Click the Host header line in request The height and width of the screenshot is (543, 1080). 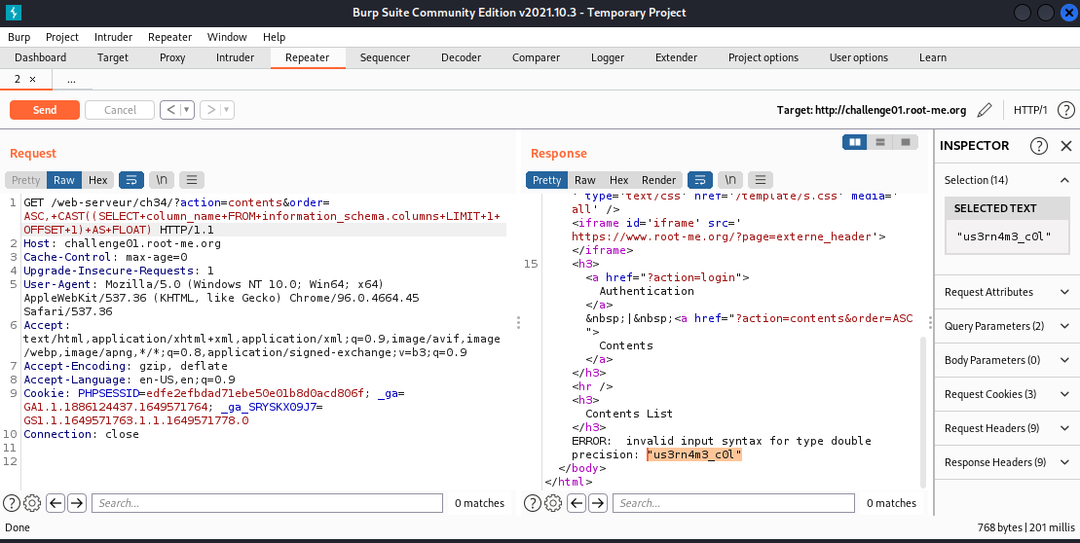[x=122, y=243]
